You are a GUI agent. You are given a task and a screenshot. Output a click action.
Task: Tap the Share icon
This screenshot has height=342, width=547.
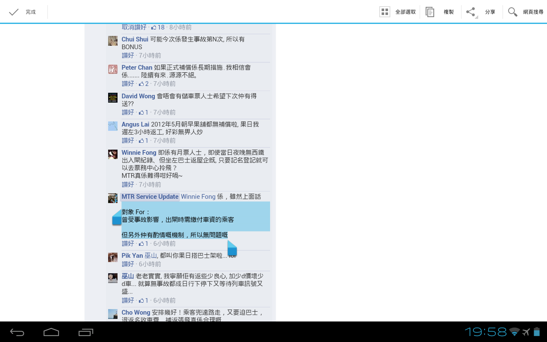471,12
